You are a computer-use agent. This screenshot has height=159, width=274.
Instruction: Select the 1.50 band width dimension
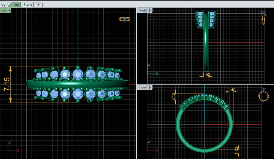tap(206, 75)
